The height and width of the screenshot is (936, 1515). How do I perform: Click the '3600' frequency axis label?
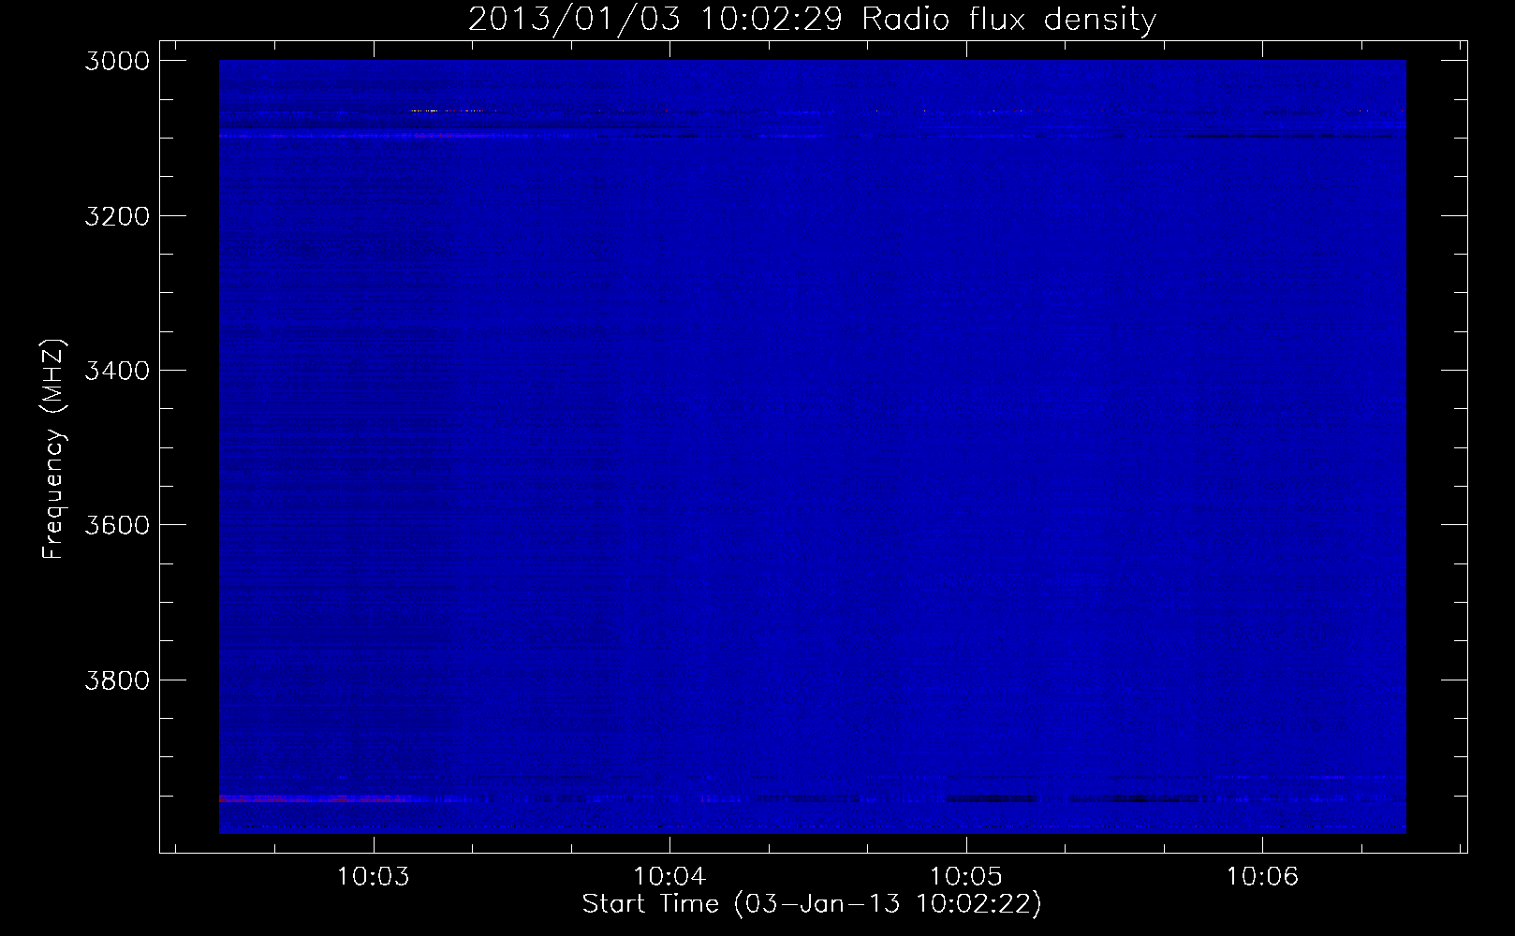click(x=117, y=525)
